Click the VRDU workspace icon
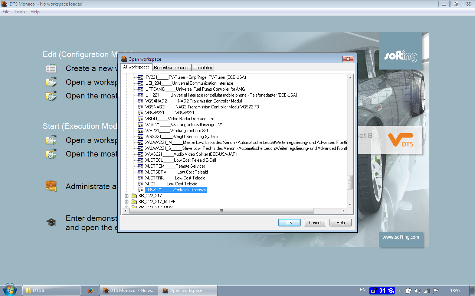Viewport: 475px width, 296px height. (141, 119)
